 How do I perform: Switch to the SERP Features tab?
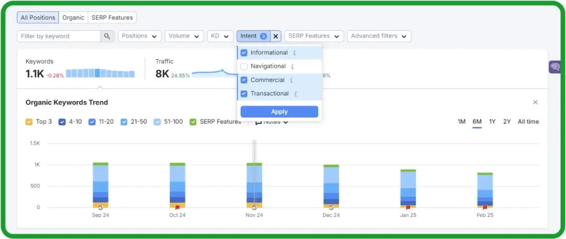click(x=112, y=17)
